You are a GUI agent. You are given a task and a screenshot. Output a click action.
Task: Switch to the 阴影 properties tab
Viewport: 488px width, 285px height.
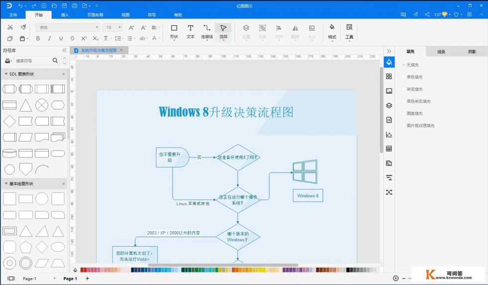click(472, 52)
